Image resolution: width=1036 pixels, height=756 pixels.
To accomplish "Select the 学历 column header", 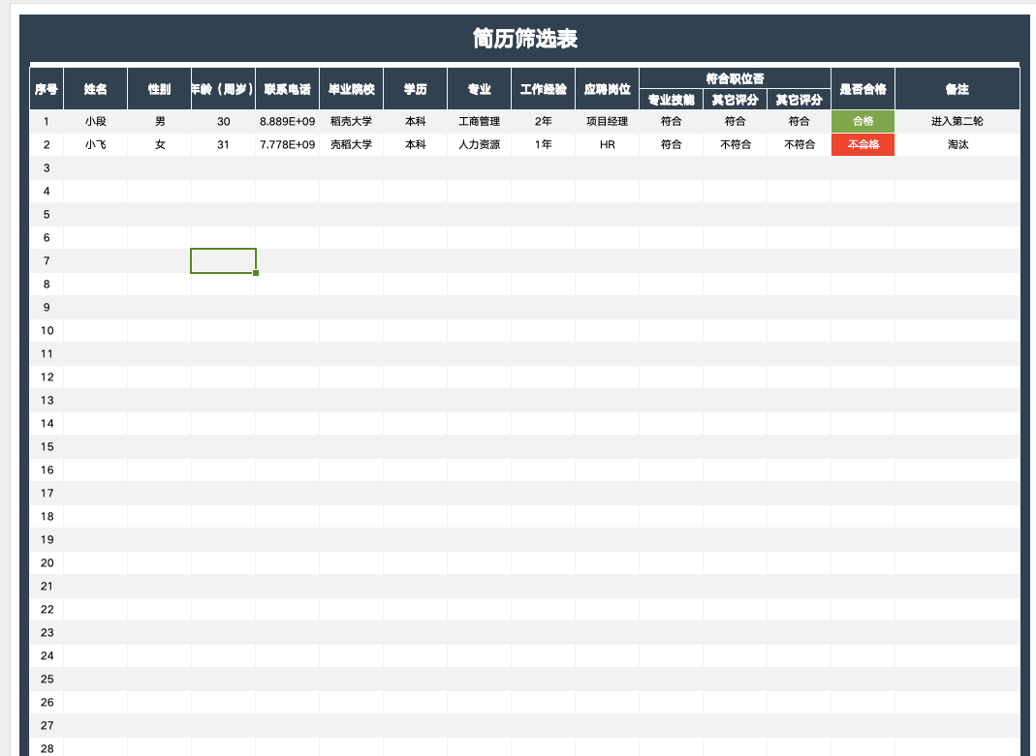I will [x=416, y=89].
